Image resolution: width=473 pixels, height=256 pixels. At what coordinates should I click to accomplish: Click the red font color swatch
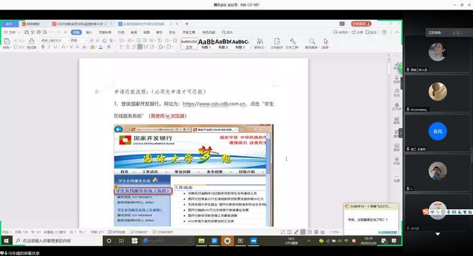coord(101,47)
